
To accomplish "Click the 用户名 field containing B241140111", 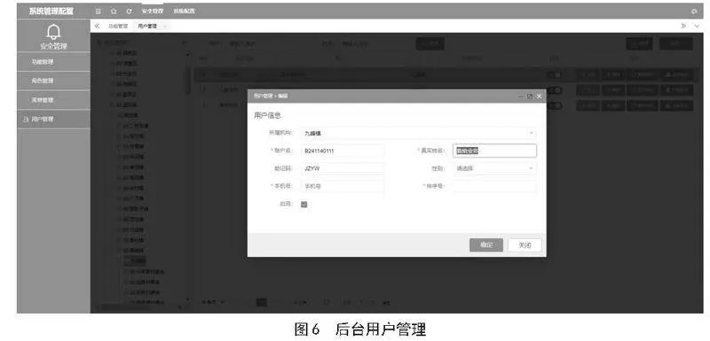I will [343, 151].
